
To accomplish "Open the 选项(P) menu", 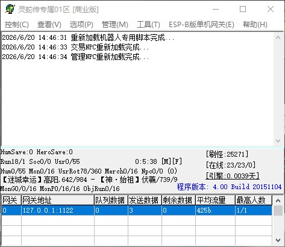I will 81,25.
